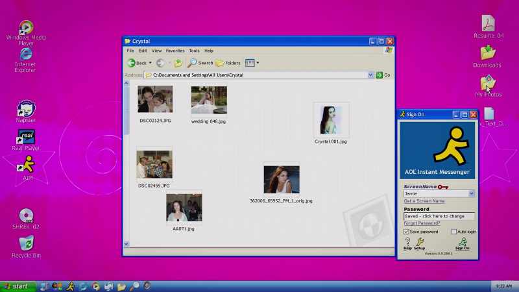Click the Password field in AIM
This screenshot has height=292, width=519.
(x=439, y=216)
